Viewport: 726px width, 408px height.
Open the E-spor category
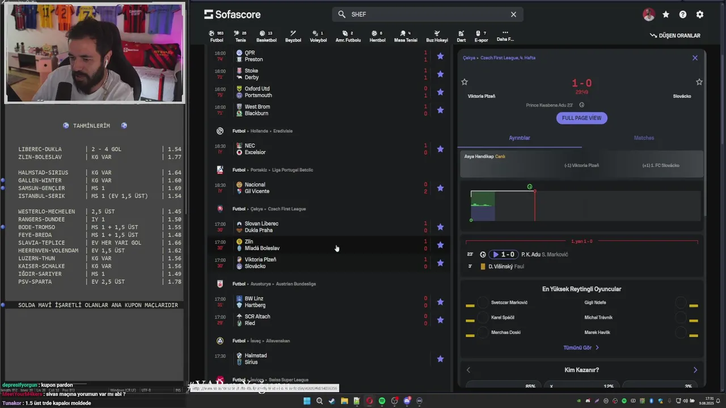[481, 36]
